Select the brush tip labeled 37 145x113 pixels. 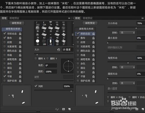[64, 42]
